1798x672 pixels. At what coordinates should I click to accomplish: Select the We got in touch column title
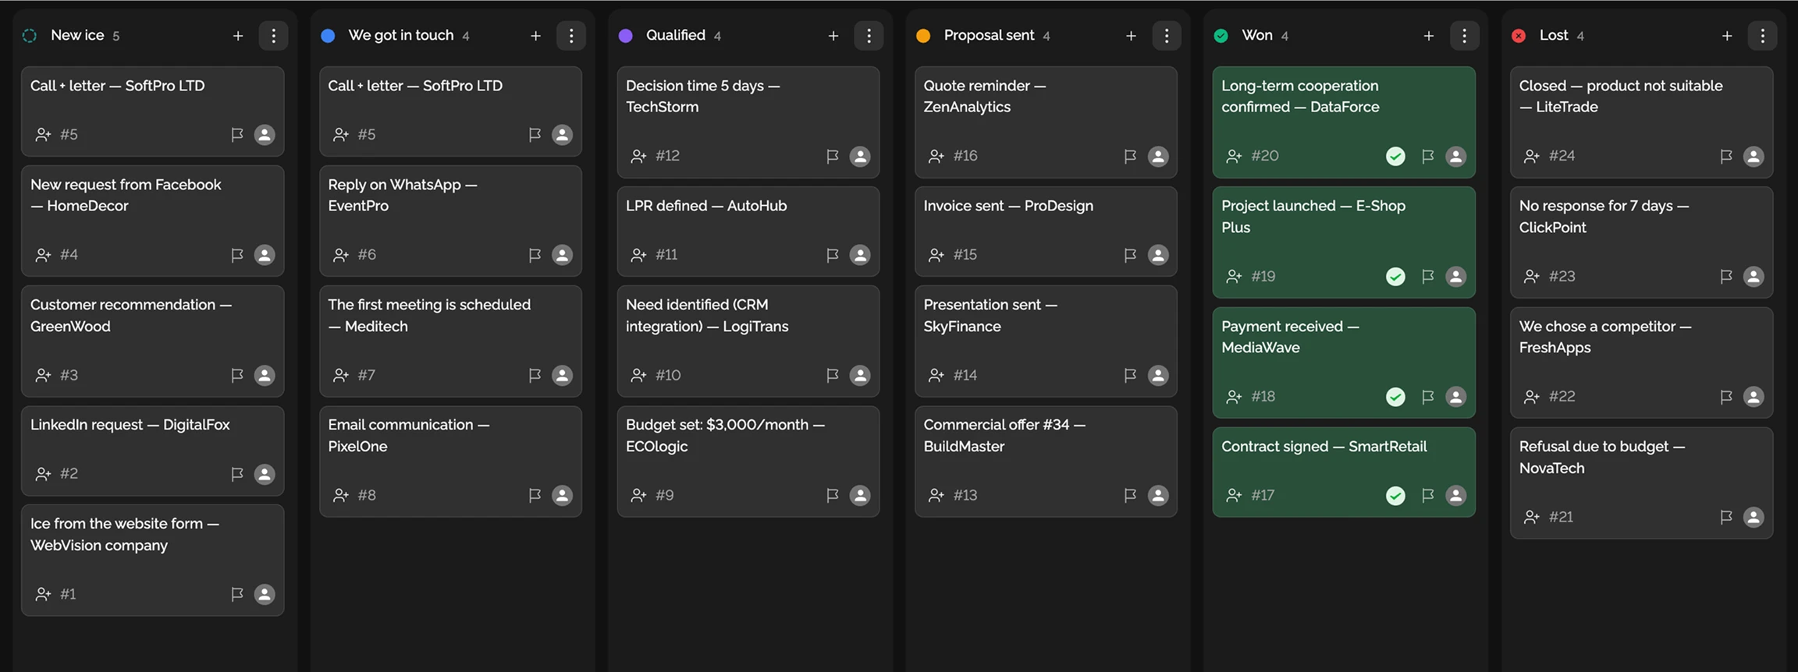pyautogui.click(x=400, y=35)
